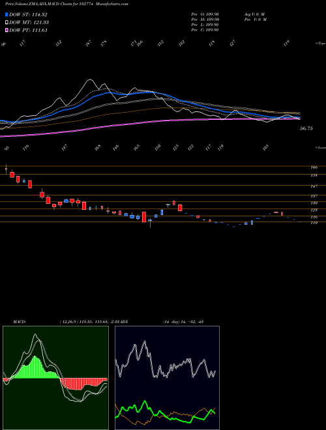
Task: Click the 178 label in the Tops row
Action: pos(104,43)
